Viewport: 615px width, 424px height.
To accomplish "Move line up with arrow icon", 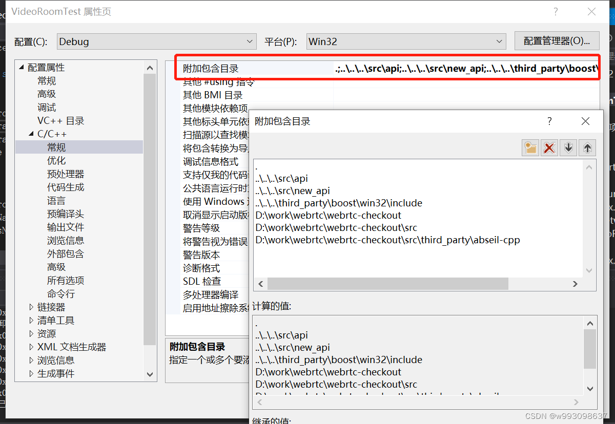I will coord(587,148).
